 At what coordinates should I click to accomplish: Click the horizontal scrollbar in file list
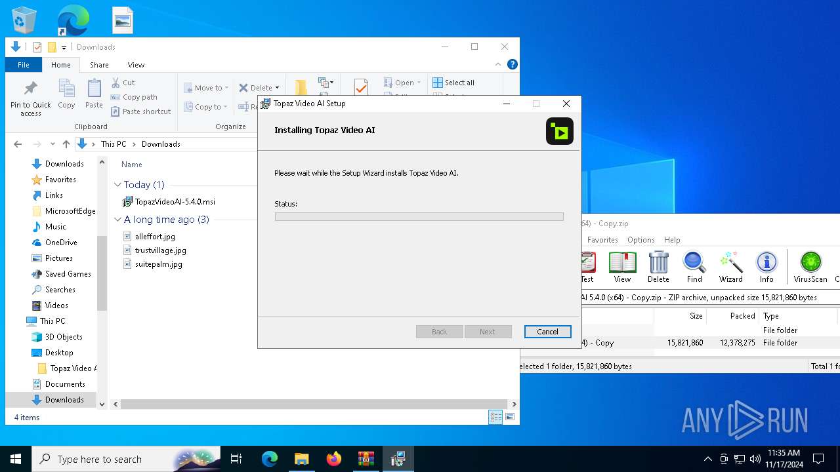coord(314,404)
